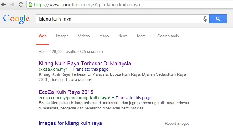Expand the arrow beside ecoza.com.my/

click(x=70, y=69)
